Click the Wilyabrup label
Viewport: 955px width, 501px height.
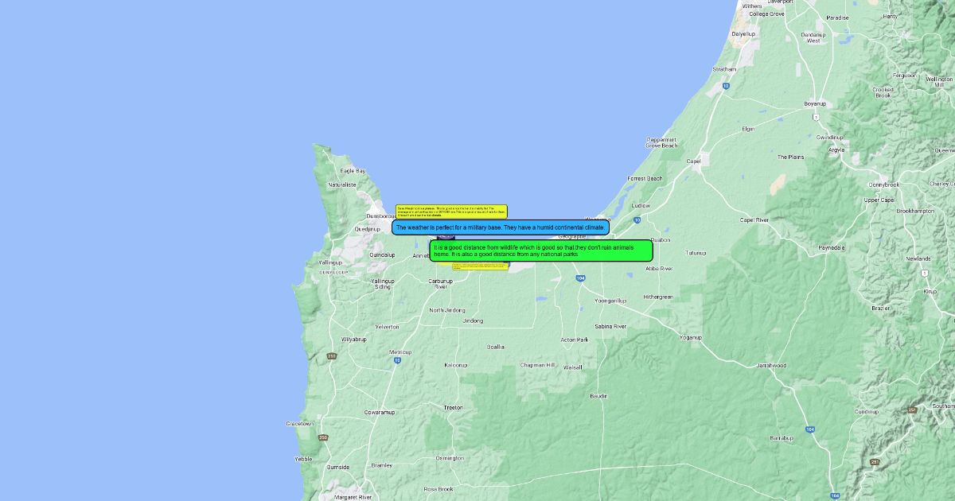353,339
